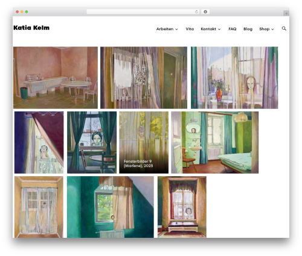Open the painting with orange vase at window
The height and width of the screenshot is (256, 302).
(234, 77)
